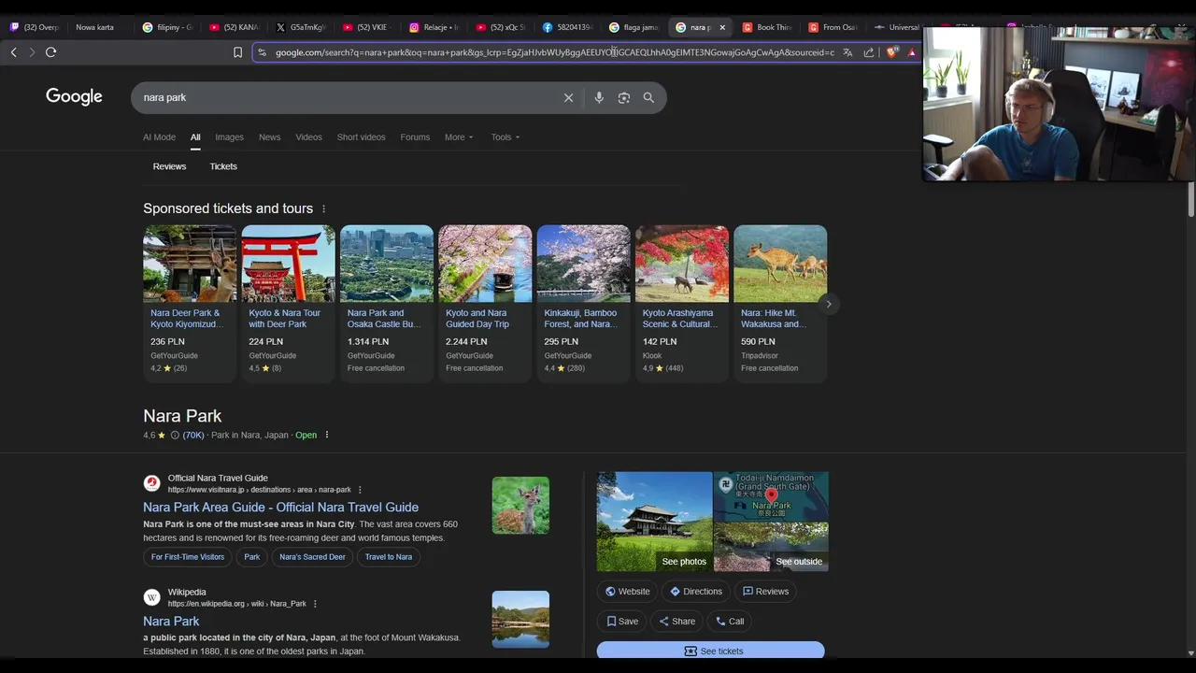Share the page from address bar
The width and height of the screenshot is (1196, 673).
tap(869, 52)
